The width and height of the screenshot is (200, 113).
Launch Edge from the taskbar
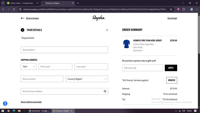(x=14, y=111)
